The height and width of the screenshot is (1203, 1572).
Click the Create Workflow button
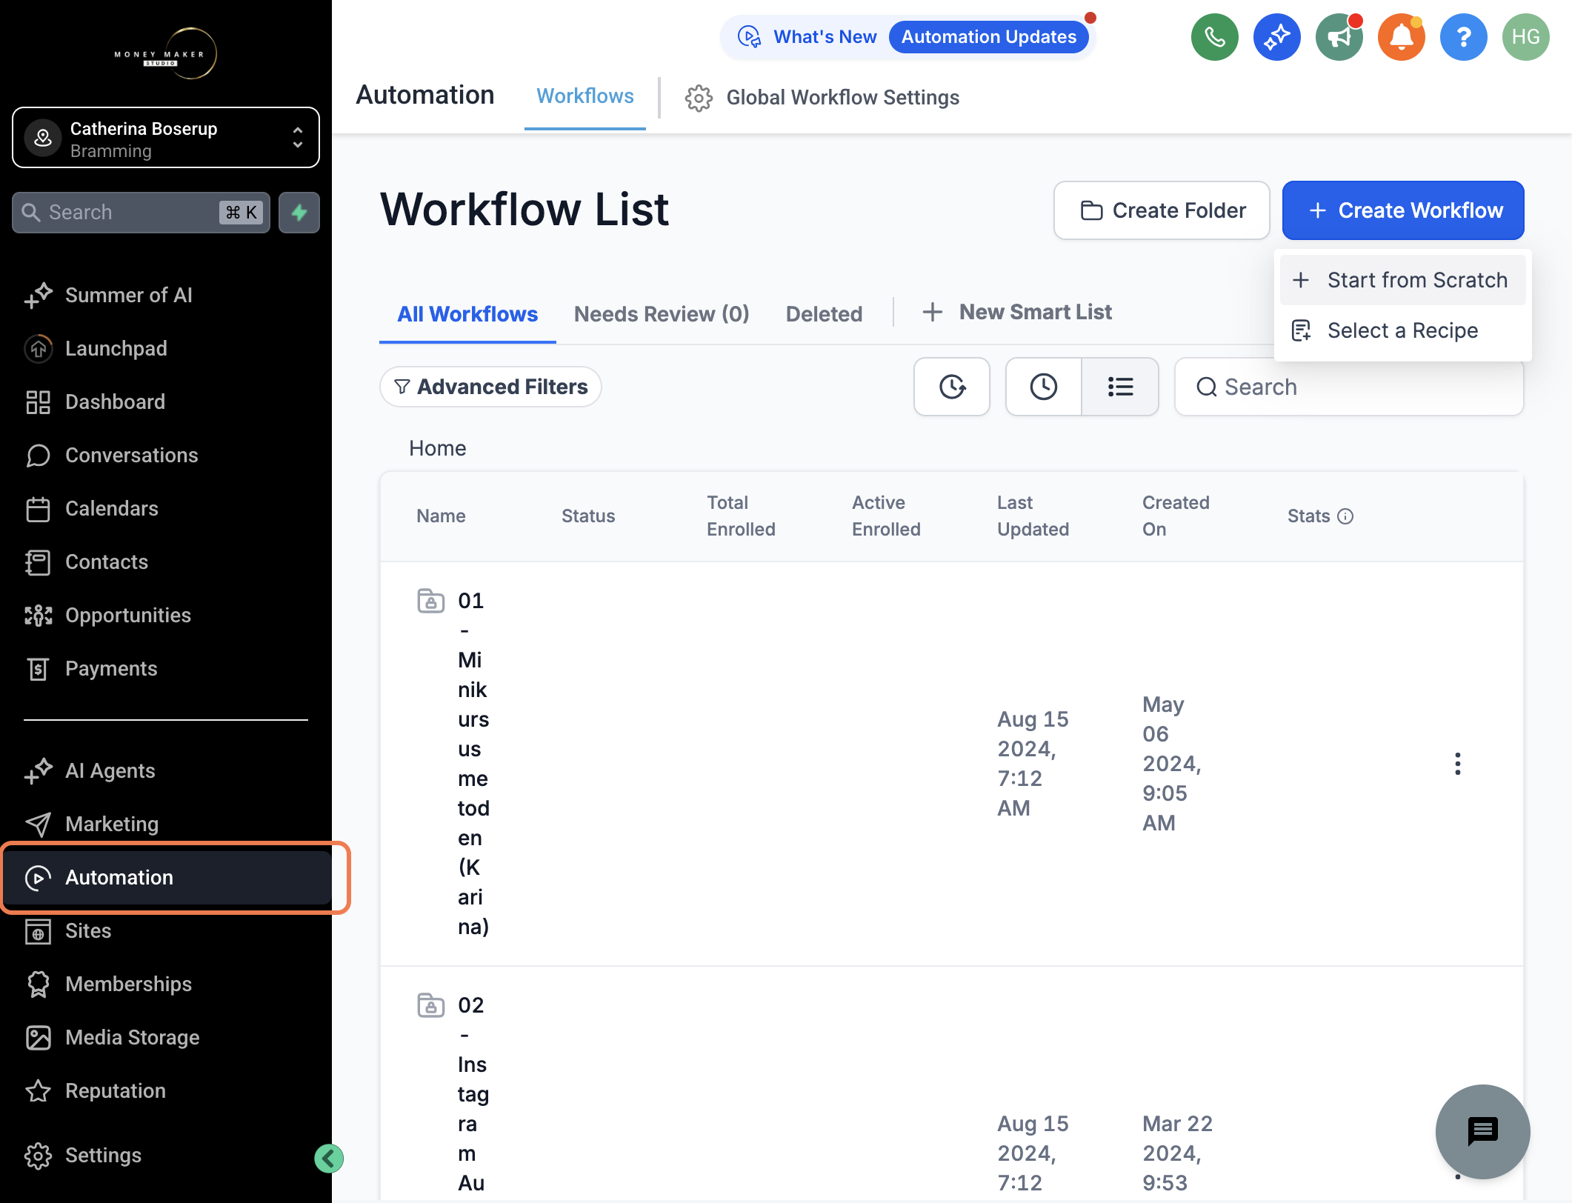[x=1403, y=210]
